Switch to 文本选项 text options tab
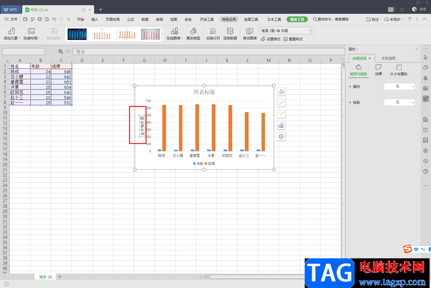This screenshot has width=431, height=288. 388,58
